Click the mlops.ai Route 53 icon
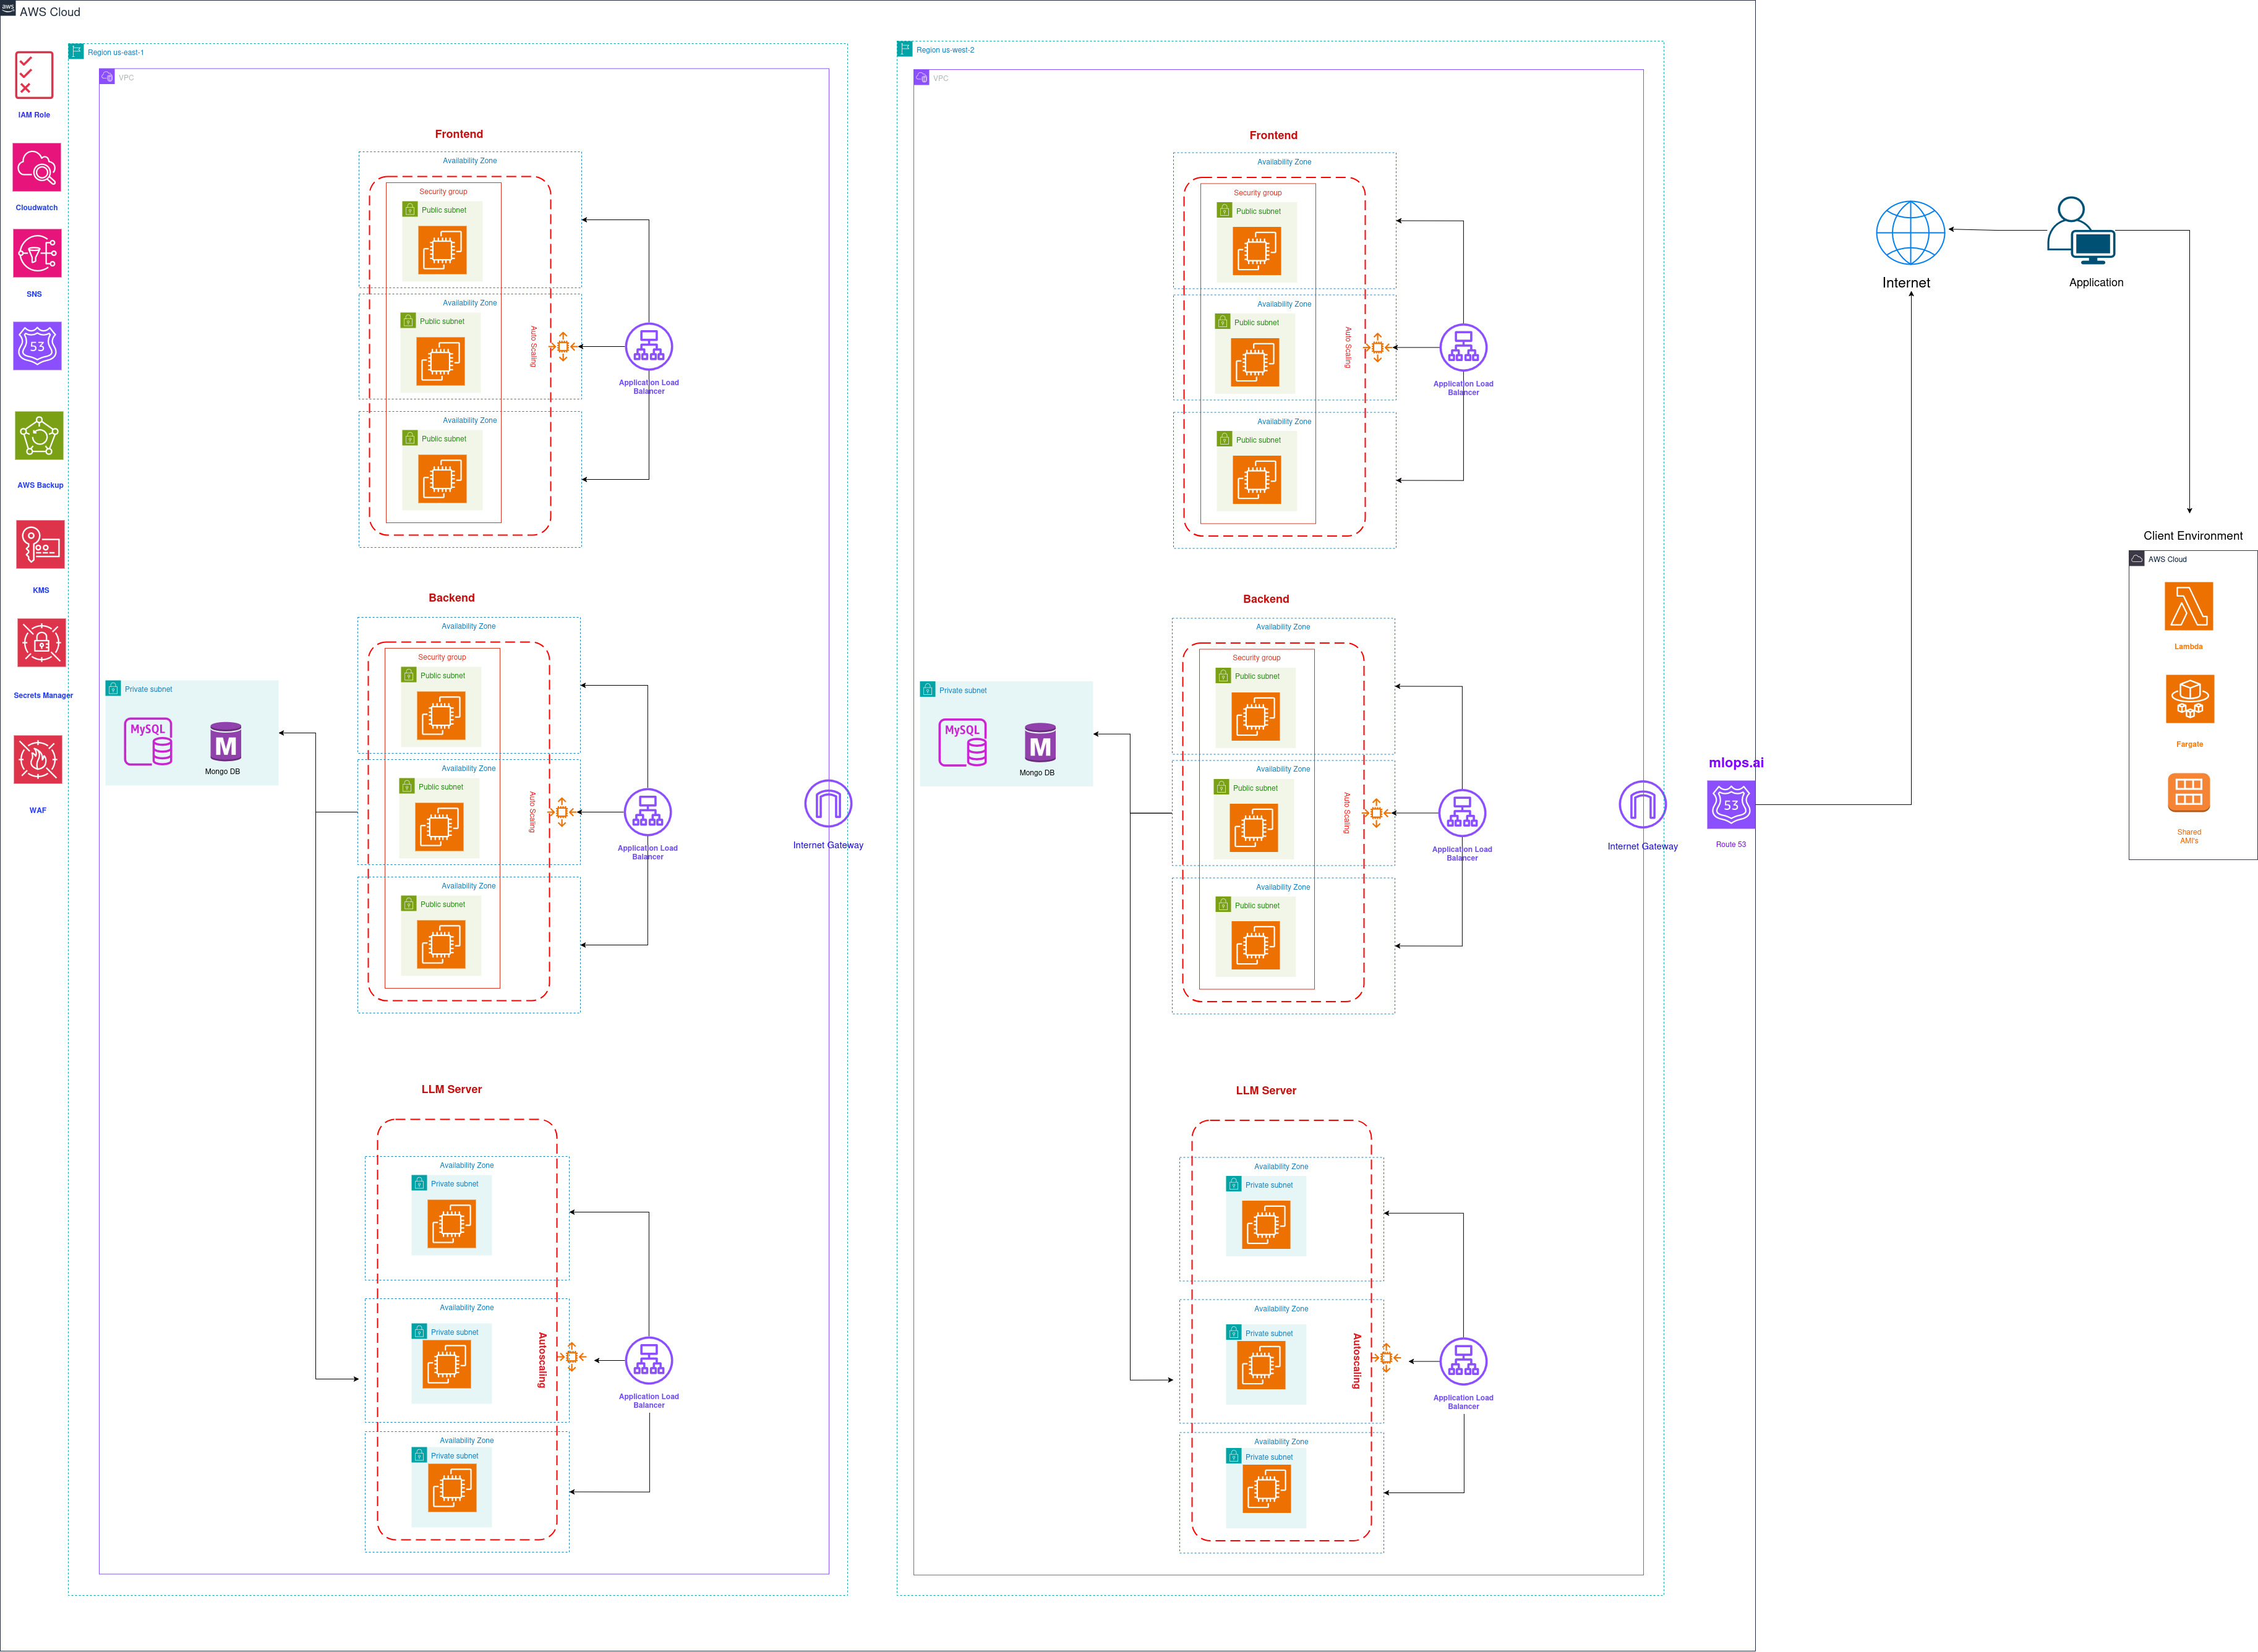 coord(1731,805)
